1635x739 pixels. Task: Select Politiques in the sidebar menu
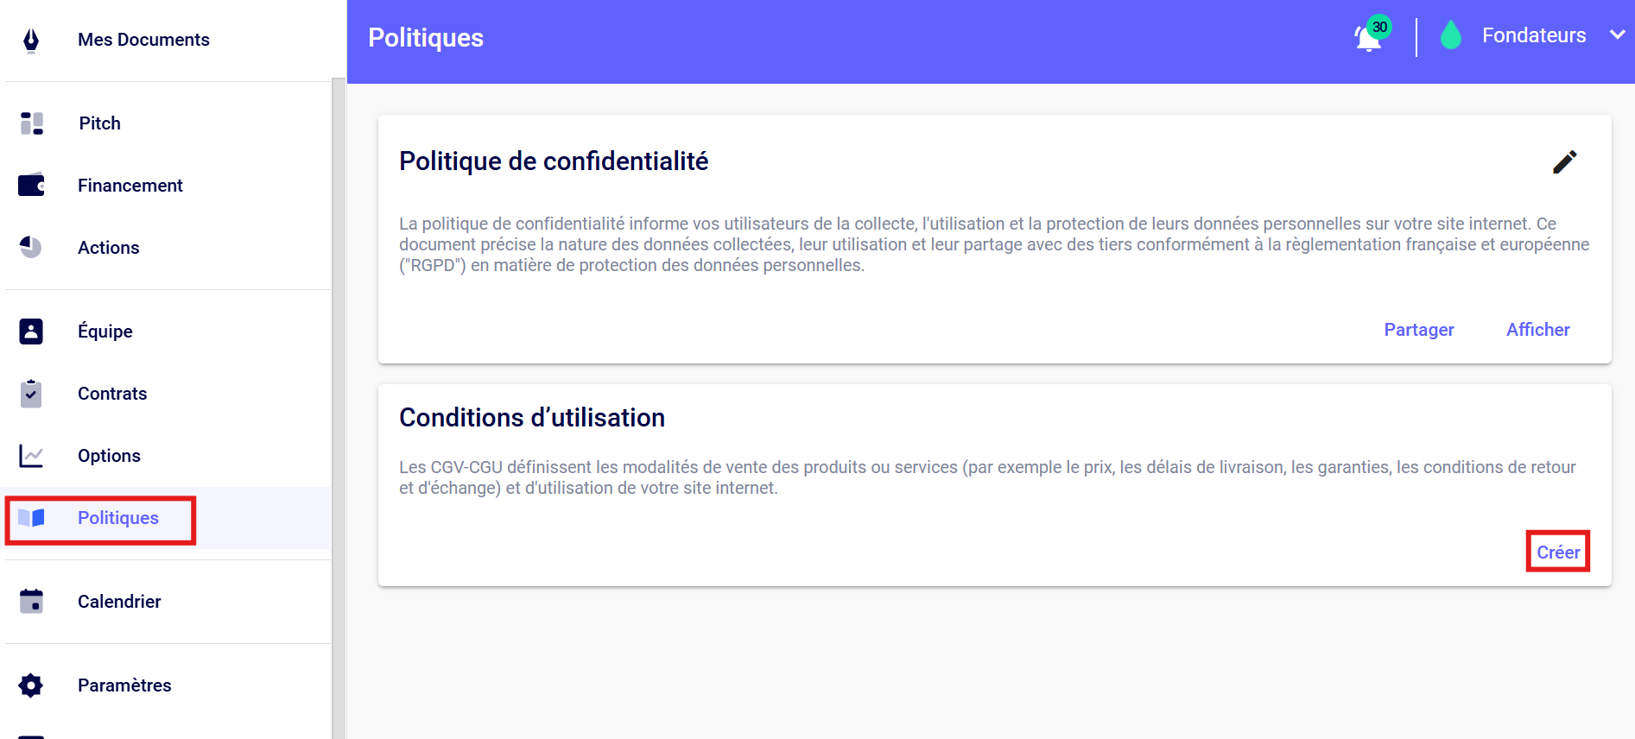118,518
